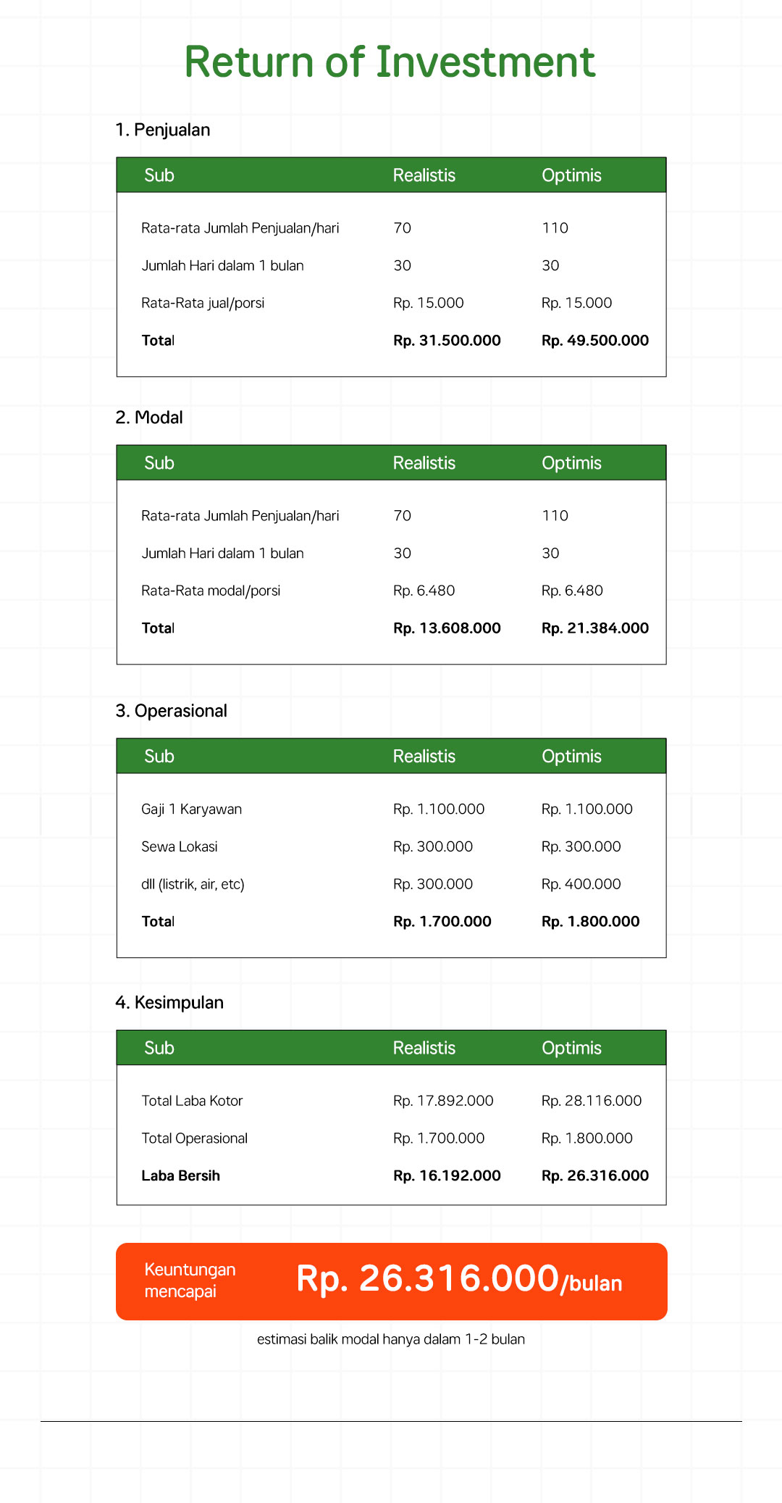Click the "4. Kesimpulan" section heading
The image size is (782, 1503).
169,1003
